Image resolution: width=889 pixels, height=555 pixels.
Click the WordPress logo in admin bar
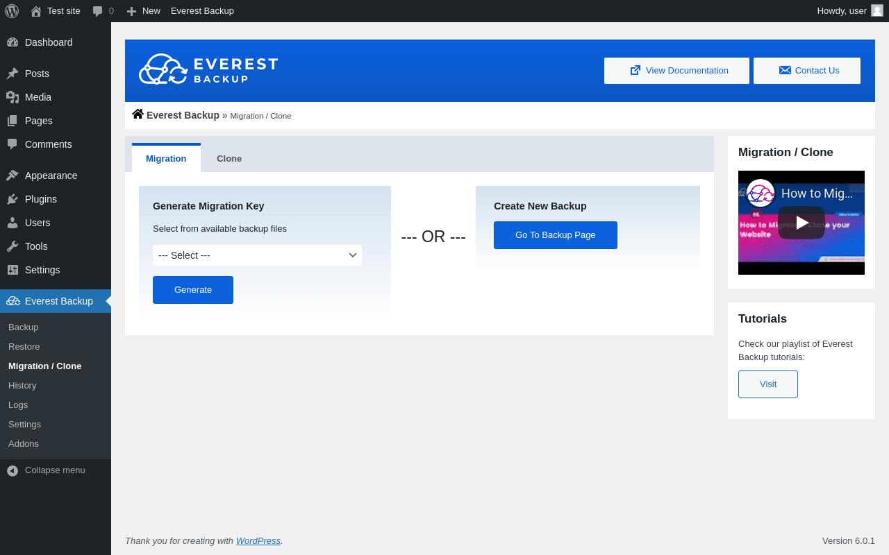pos(12,11)
